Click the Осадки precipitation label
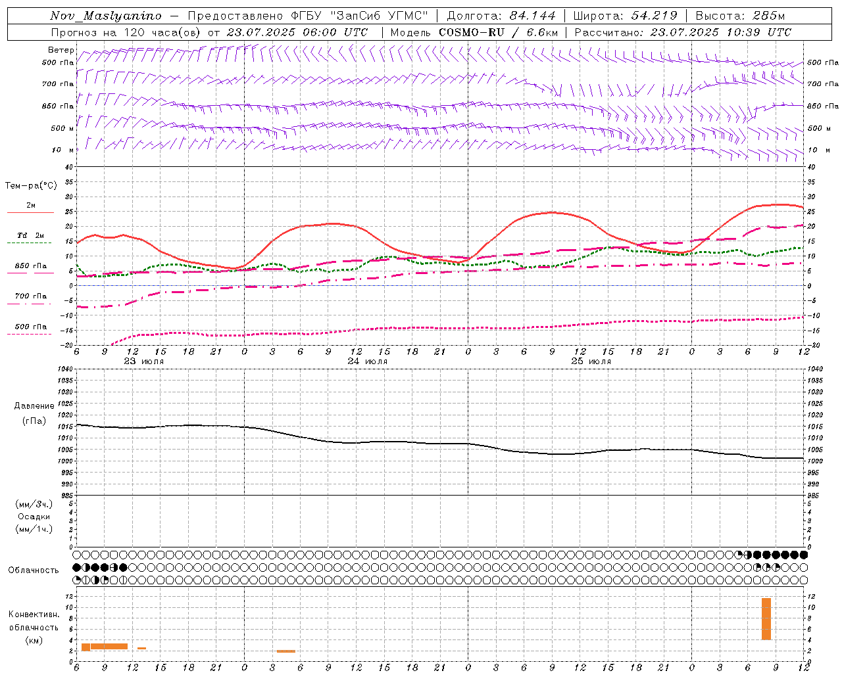Screen dimensions: 842x673 pyautogui.click(x=34, y=517)
